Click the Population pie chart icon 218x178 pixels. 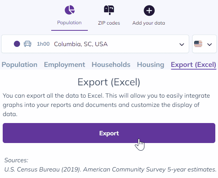point(70,10)
